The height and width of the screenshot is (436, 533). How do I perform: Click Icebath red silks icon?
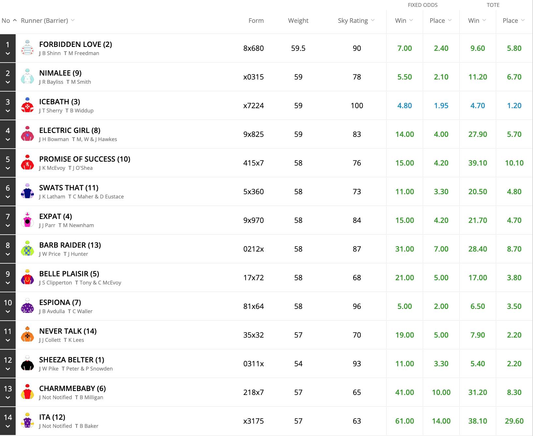[x=27, y=105]
